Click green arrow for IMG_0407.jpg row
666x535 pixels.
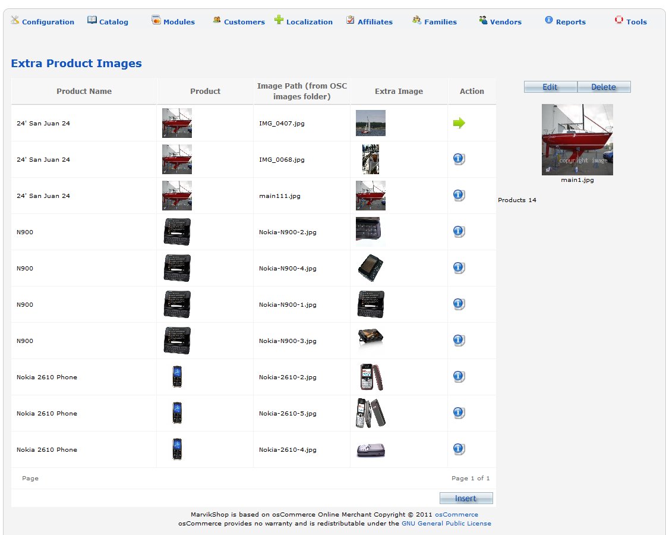tap(459, 123)
